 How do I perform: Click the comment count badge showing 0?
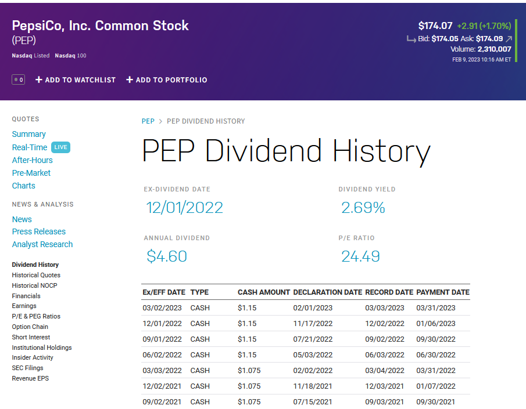tap(19, 79)
